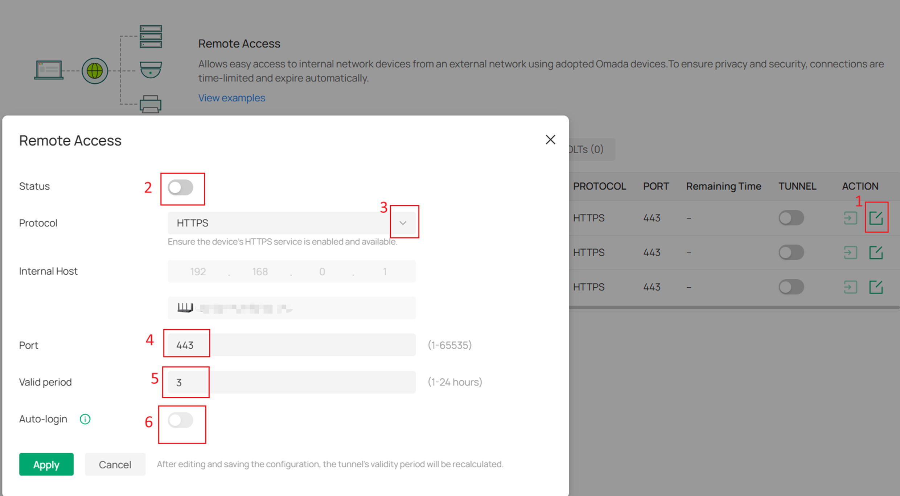Viewport: 900px width, 496px height.
Task: Click the launch icon on the second tunnel row
Action: click(x=851, y=252)
